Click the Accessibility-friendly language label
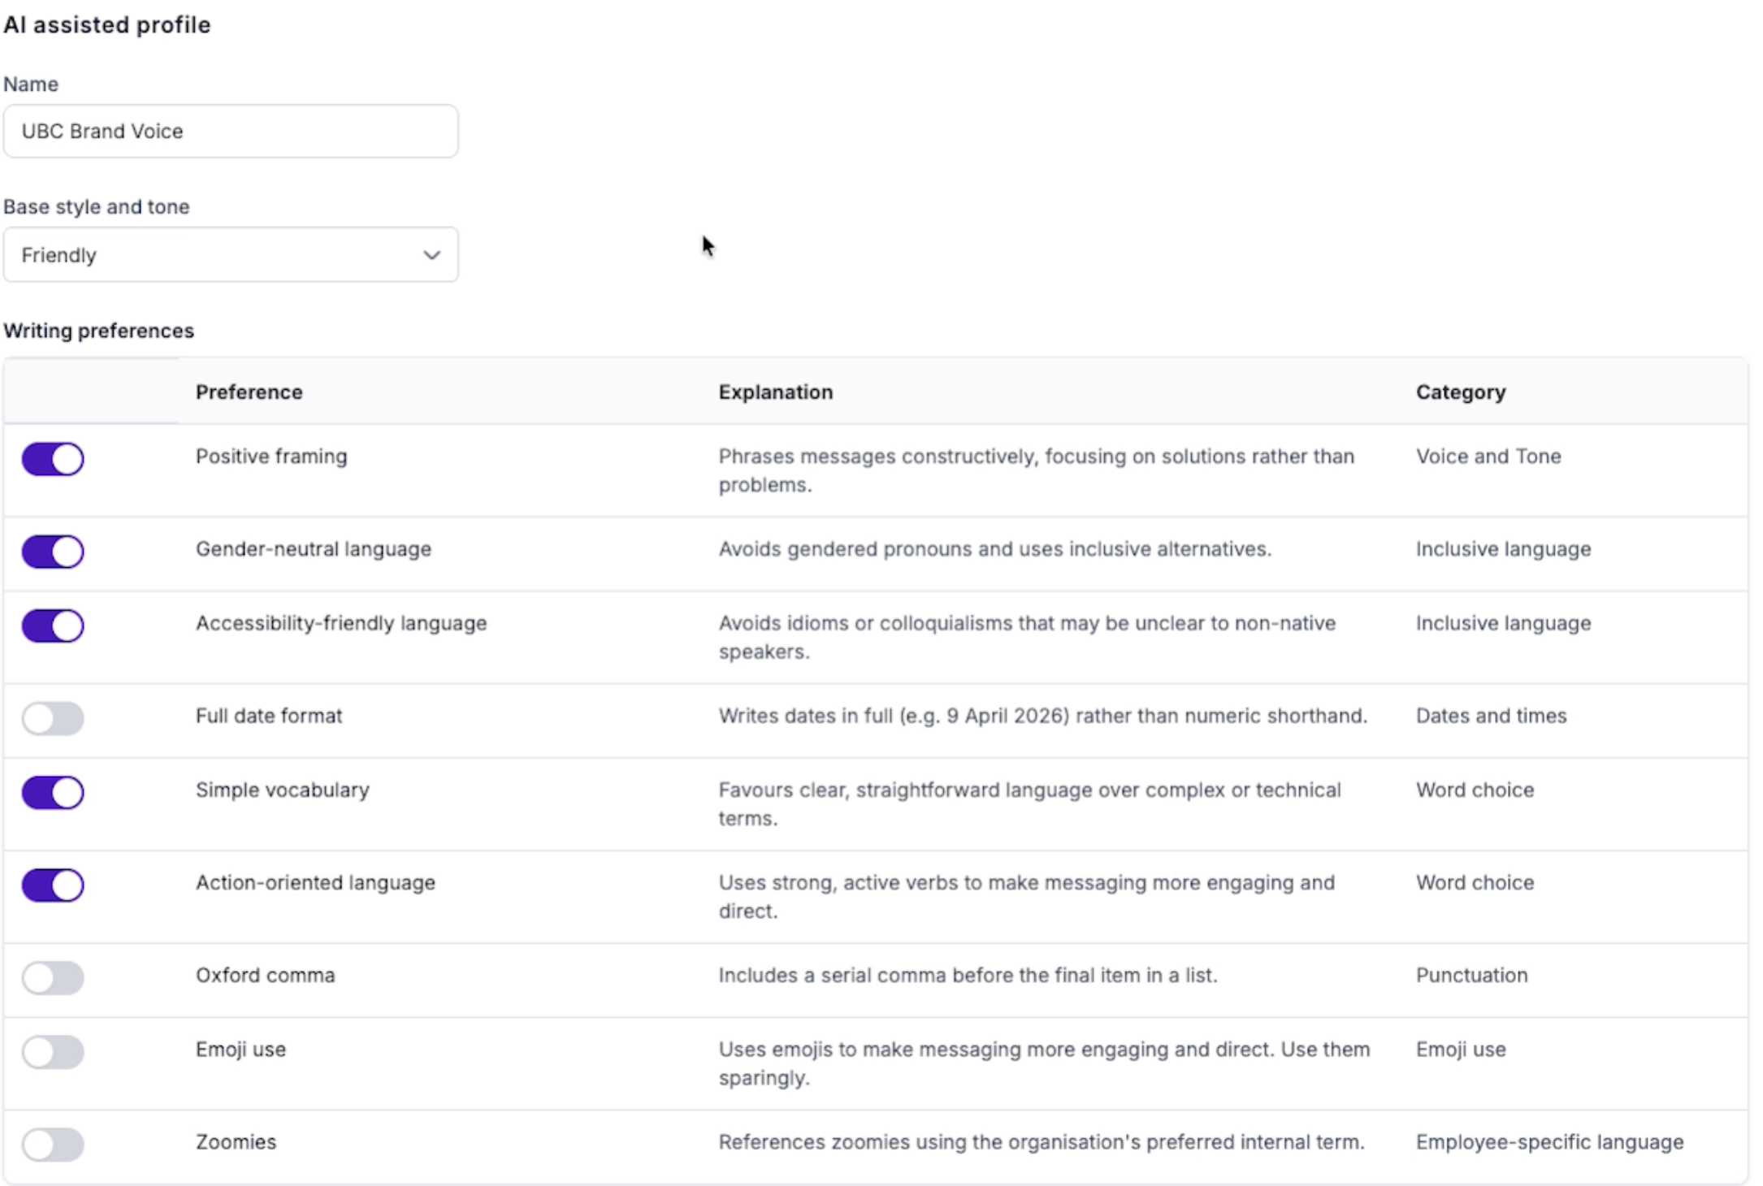This screenshot has height=1186, width=1763. tap(341, 623)
